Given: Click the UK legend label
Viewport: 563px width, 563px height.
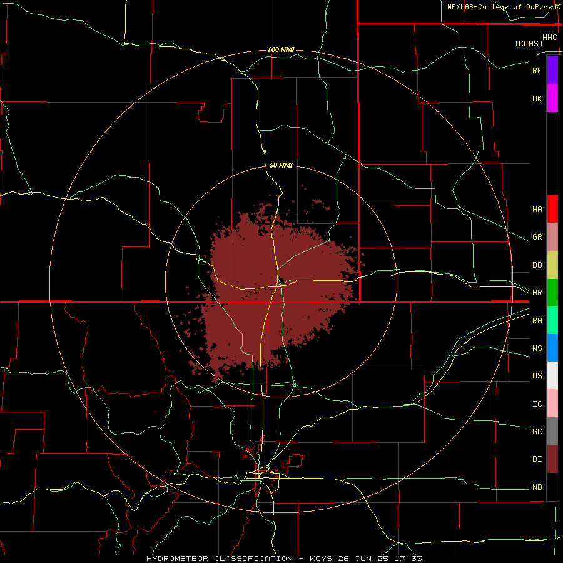Looking at the screenshot, I should click(x=537, y=98).
